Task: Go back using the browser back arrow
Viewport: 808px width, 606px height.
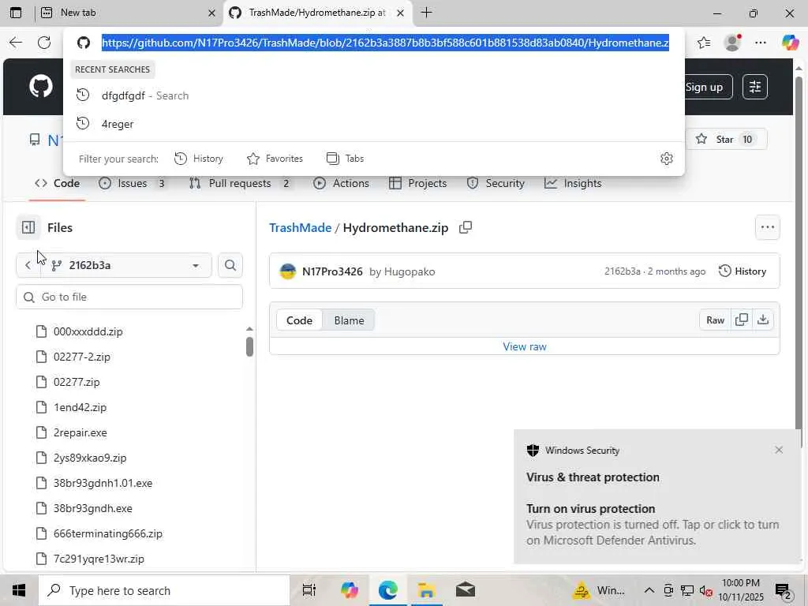Action: 16,43
